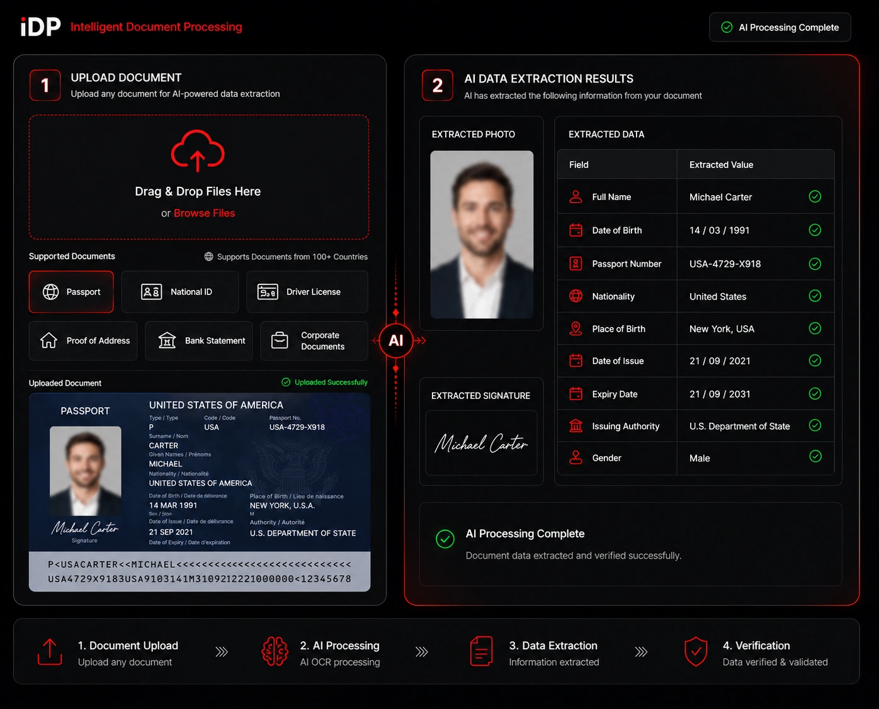Click the Issuing Authority building icon

coord(576,426)
